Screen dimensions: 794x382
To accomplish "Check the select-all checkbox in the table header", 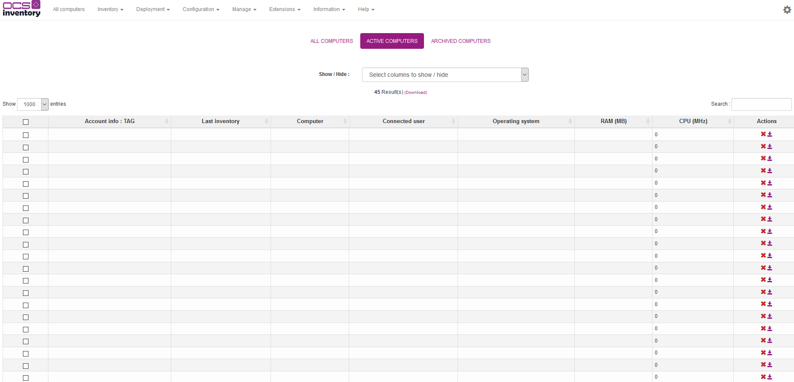I will click(x=25, y=121).
